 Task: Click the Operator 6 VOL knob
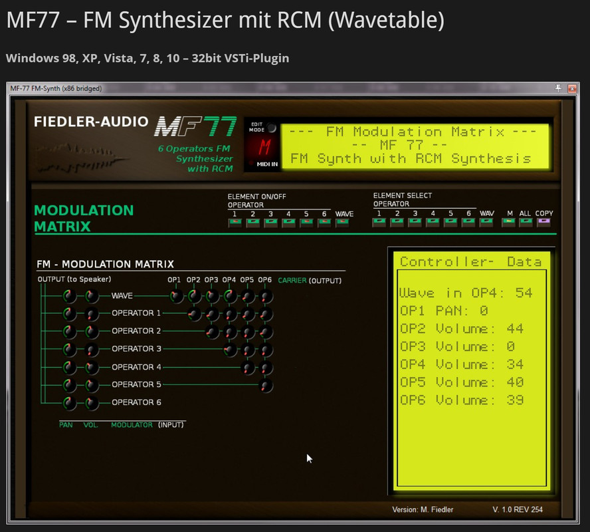click(x=91, y=403)
